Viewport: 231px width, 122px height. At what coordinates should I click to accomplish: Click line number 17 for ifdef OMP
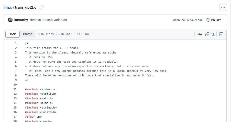click(x=15, y=117)
